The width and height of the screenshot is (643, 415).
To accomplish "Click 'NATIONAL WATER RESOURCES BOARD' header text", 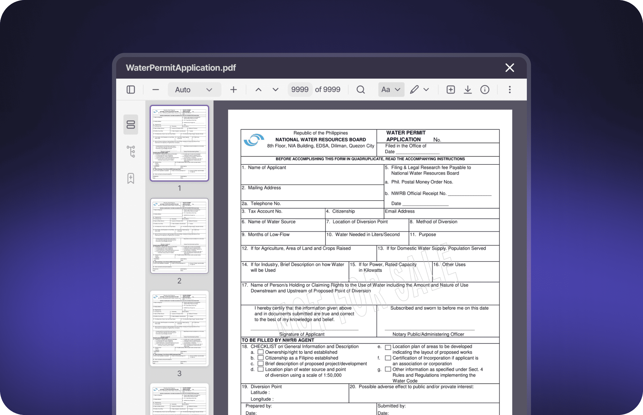I will (320, 140).
